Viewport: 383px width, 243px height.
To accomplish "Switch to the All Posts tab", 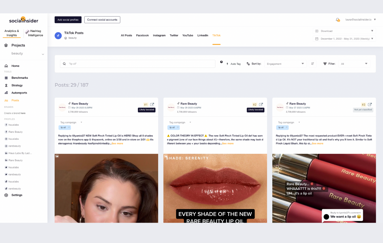I will [126, 36].
